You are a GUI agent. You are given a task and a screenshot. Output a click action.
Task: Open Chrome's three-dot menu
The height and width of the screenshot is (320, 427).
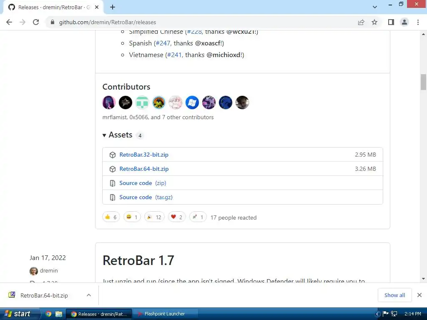pos(418,22)
